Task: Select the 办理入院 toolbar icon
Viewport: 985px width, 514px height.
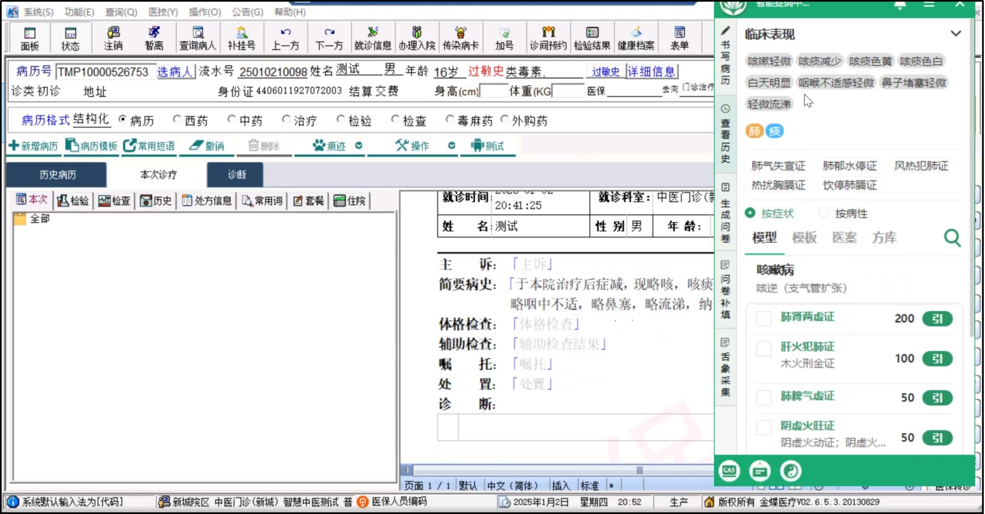Action: pyautogui.click(x=417, y=38)
